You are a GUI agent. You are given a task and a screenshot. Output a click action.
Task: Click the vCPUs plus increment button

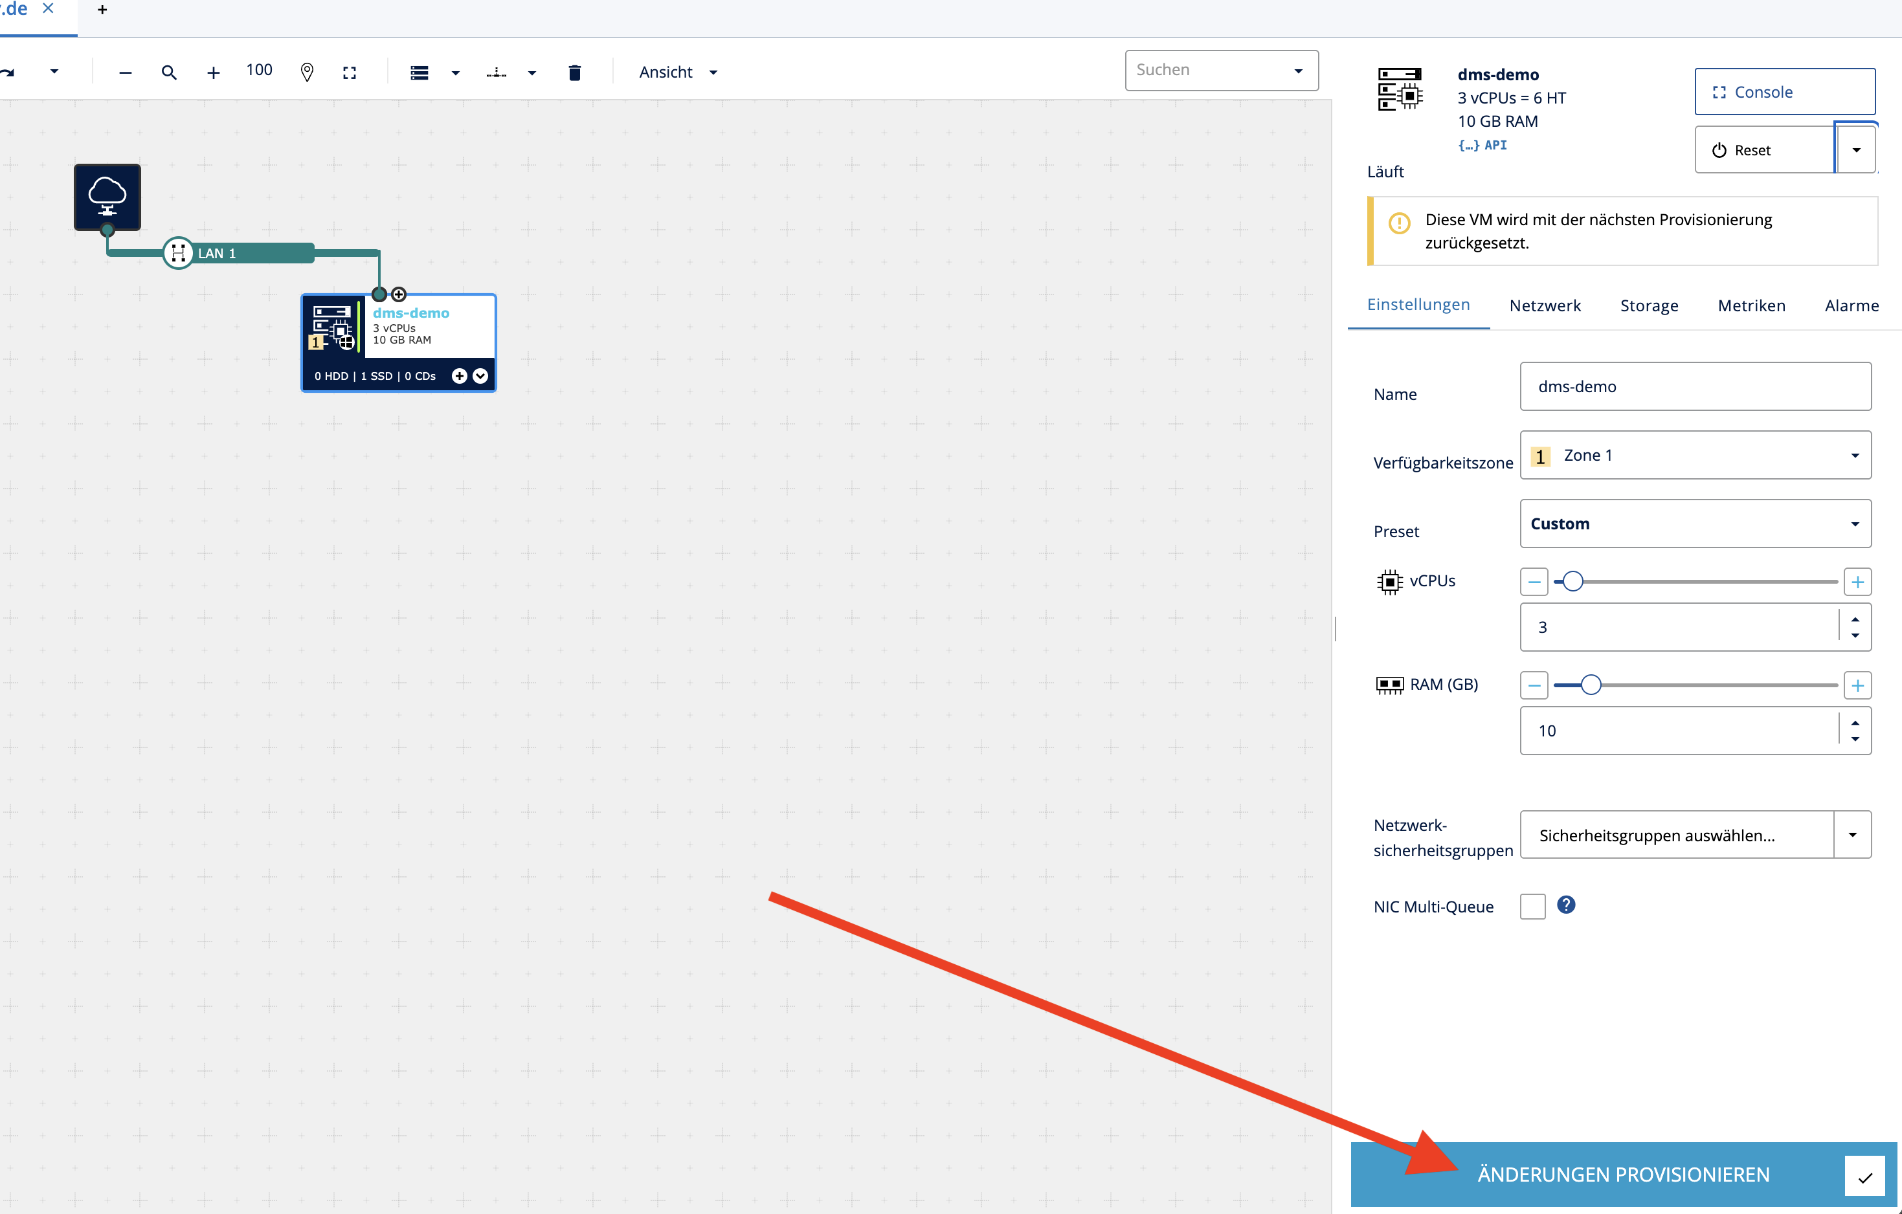coord(1857,582)
